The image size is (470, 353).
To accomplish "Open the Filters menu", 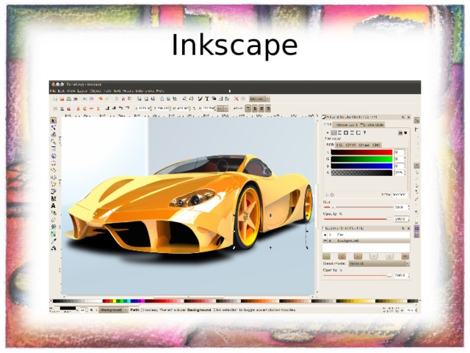I will click(x=128, y=90).
